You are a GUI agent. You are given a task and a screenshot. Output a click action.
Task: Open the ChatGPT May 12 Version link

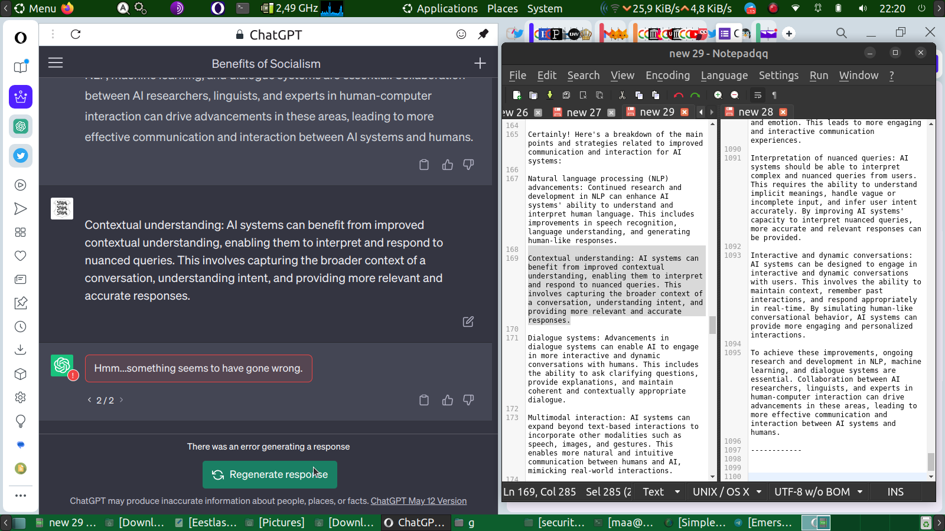tap(419, 501)
